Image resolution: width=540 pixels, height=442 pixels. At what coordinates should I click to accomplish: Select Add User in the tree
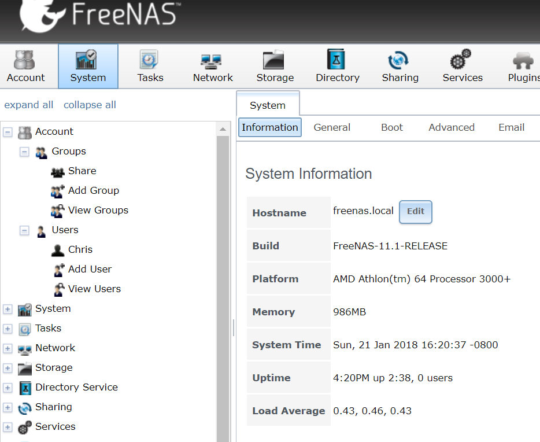(90, 269)
